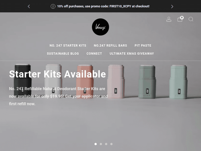Show previous announcement with left arrow
Viewport: 201px width, 151px height.
coord(29,6)
